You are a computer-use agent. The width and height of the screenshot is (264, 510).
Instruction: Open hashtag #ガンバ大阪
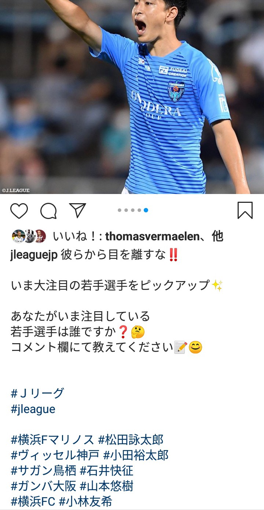pyautogui.click(x=44, y=486)
